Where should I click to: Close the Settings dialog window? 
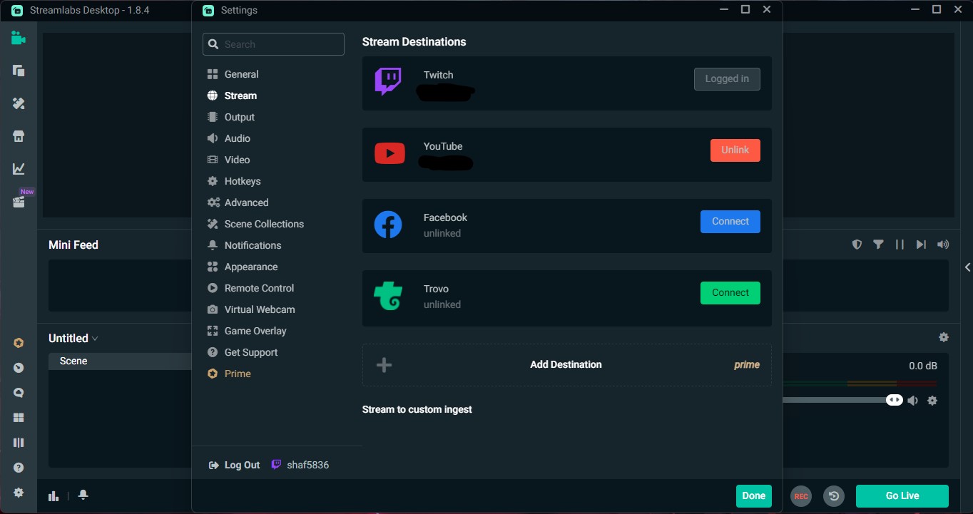[767, 9]
